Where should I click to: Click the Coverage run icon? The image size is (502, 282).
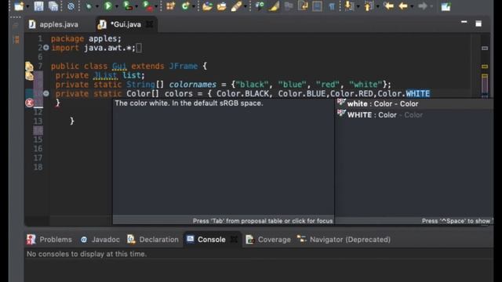click(127, 5)
